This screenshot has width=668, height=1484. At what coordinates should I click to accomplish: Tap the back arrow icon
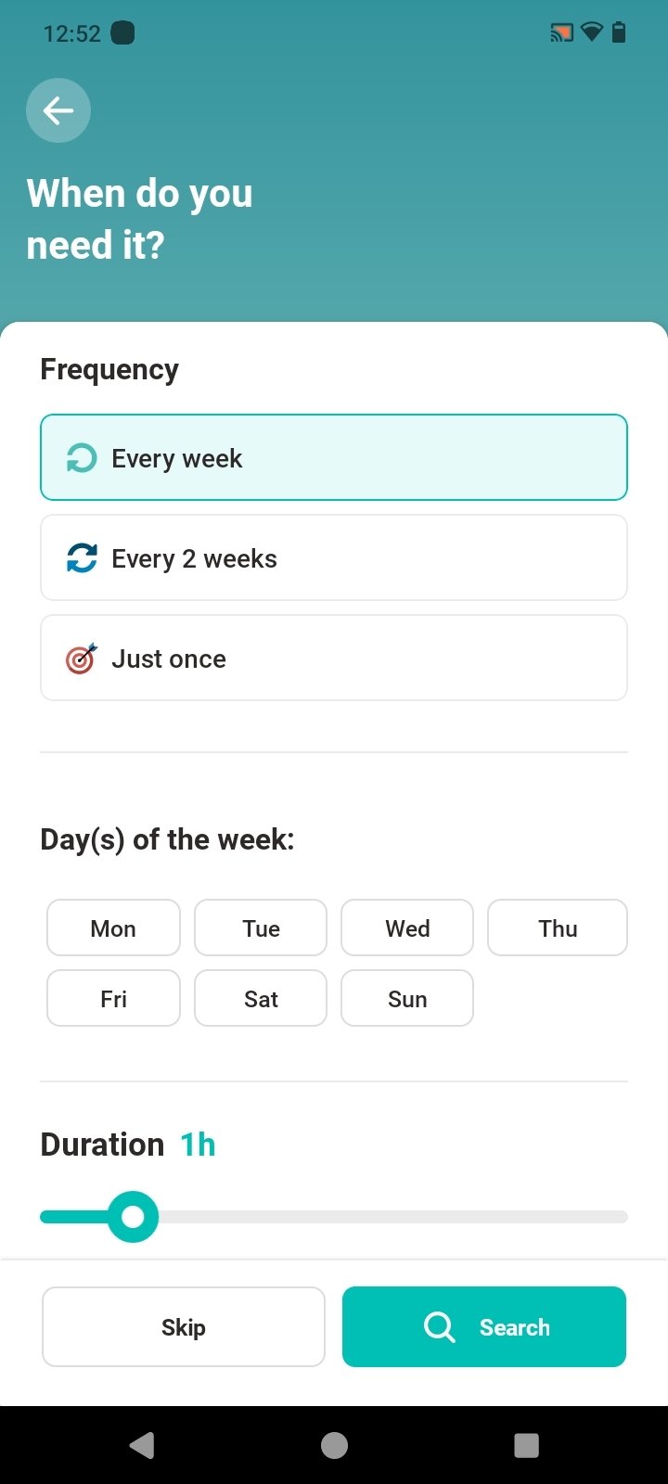pos(58,111)
